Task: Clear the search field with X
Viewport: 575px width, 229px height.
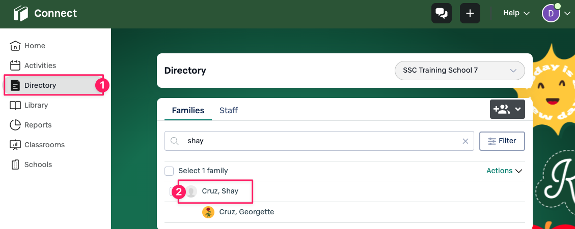Action: point(465,141)
